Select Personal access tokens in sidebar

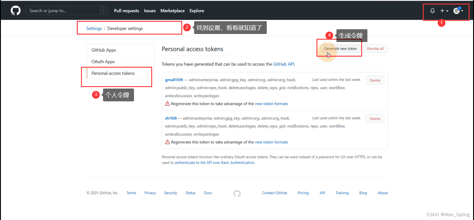coord(120,73)
